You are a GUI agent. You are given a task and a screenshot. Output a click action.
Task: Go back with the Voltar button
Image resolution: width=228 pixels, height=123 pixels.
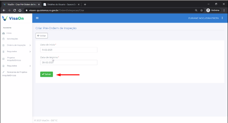(x=42, y=36)
